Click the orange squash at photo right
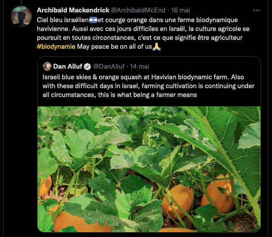Viewport: 272px width, 237px height. pyautogui.click(x=218, y=194)
